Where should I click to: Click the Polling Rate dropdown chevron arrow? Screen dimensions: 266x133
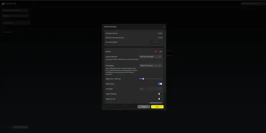[160, 66]
